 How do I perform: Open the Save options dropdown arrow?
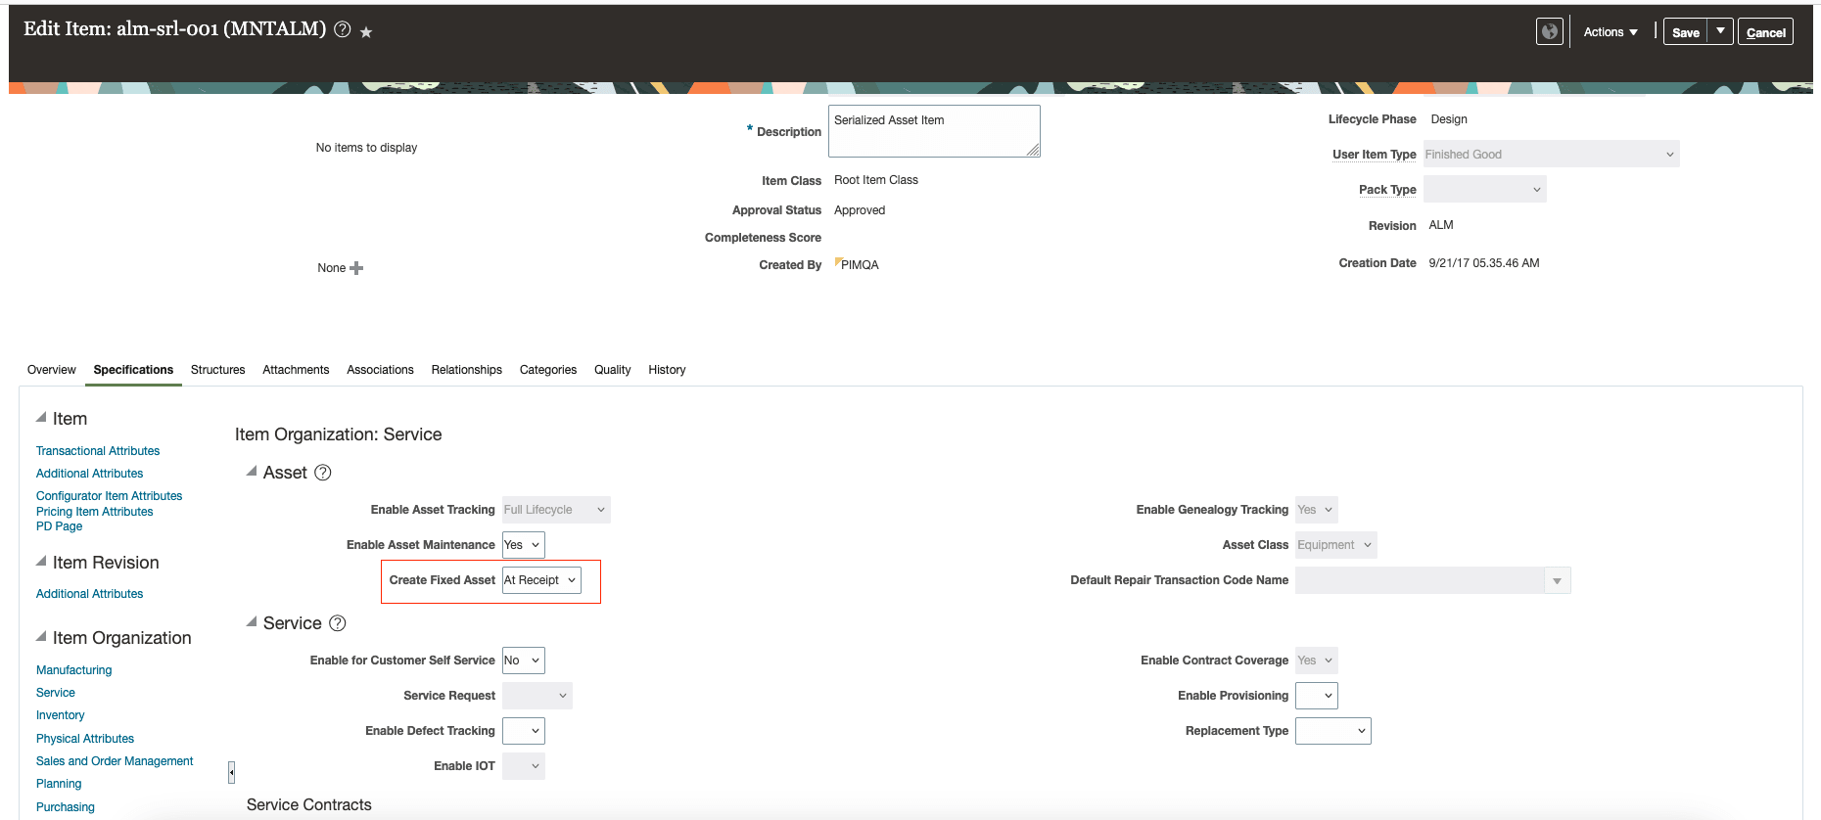coord(1720,31)
